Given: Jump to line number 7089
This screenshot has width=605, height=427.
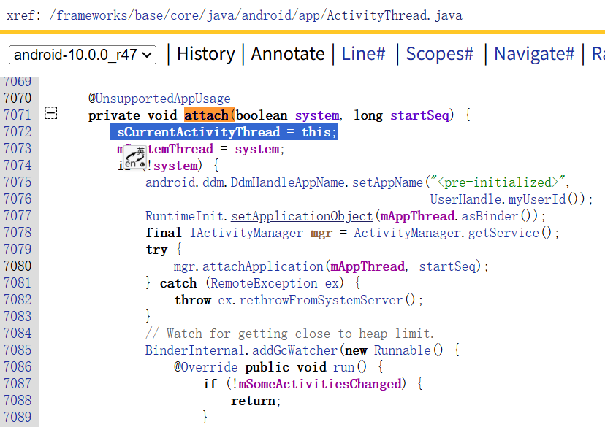Looking at the screenshot, I should [x=18, y=417].
